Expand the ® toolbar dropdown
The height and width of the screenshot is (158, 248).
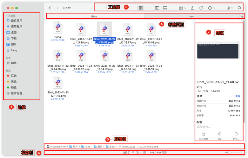click(229, 8)
